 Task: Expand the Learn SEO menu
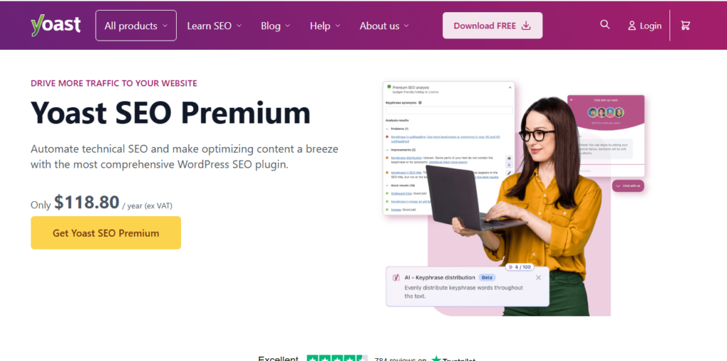click(214, 26)
